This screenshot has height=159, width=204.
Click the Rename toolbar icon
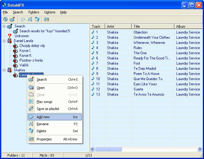(x=30, y=19)
